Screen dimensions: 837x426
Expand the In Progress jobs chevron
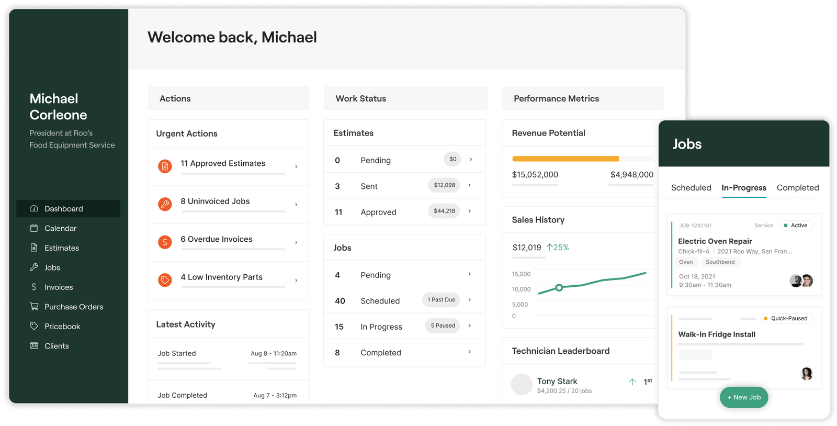click(470, 326)
